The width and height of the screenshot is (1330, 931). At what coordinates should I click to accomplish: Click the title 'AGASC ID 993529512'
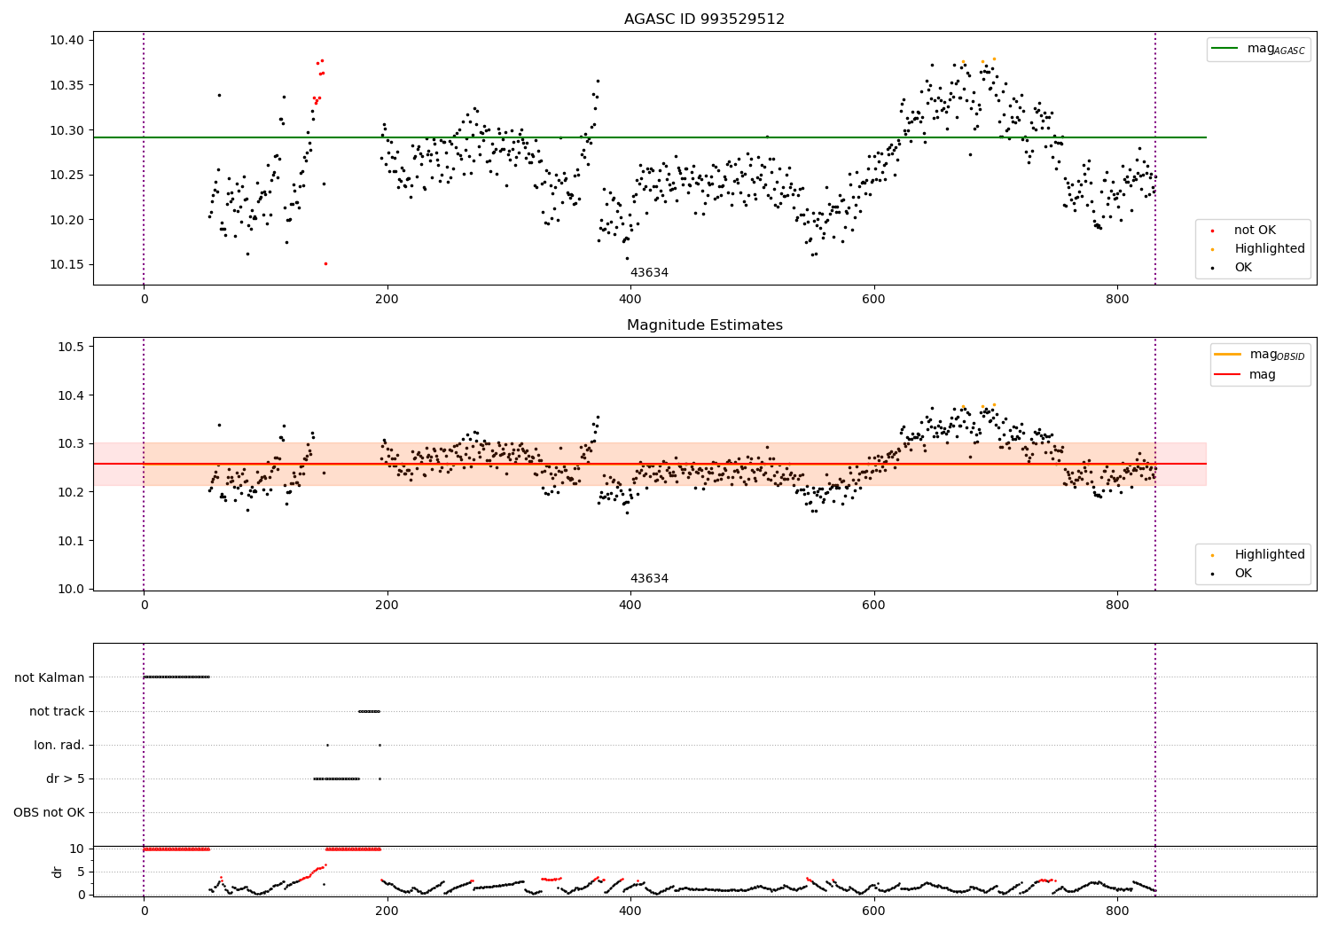pos(704,20)
